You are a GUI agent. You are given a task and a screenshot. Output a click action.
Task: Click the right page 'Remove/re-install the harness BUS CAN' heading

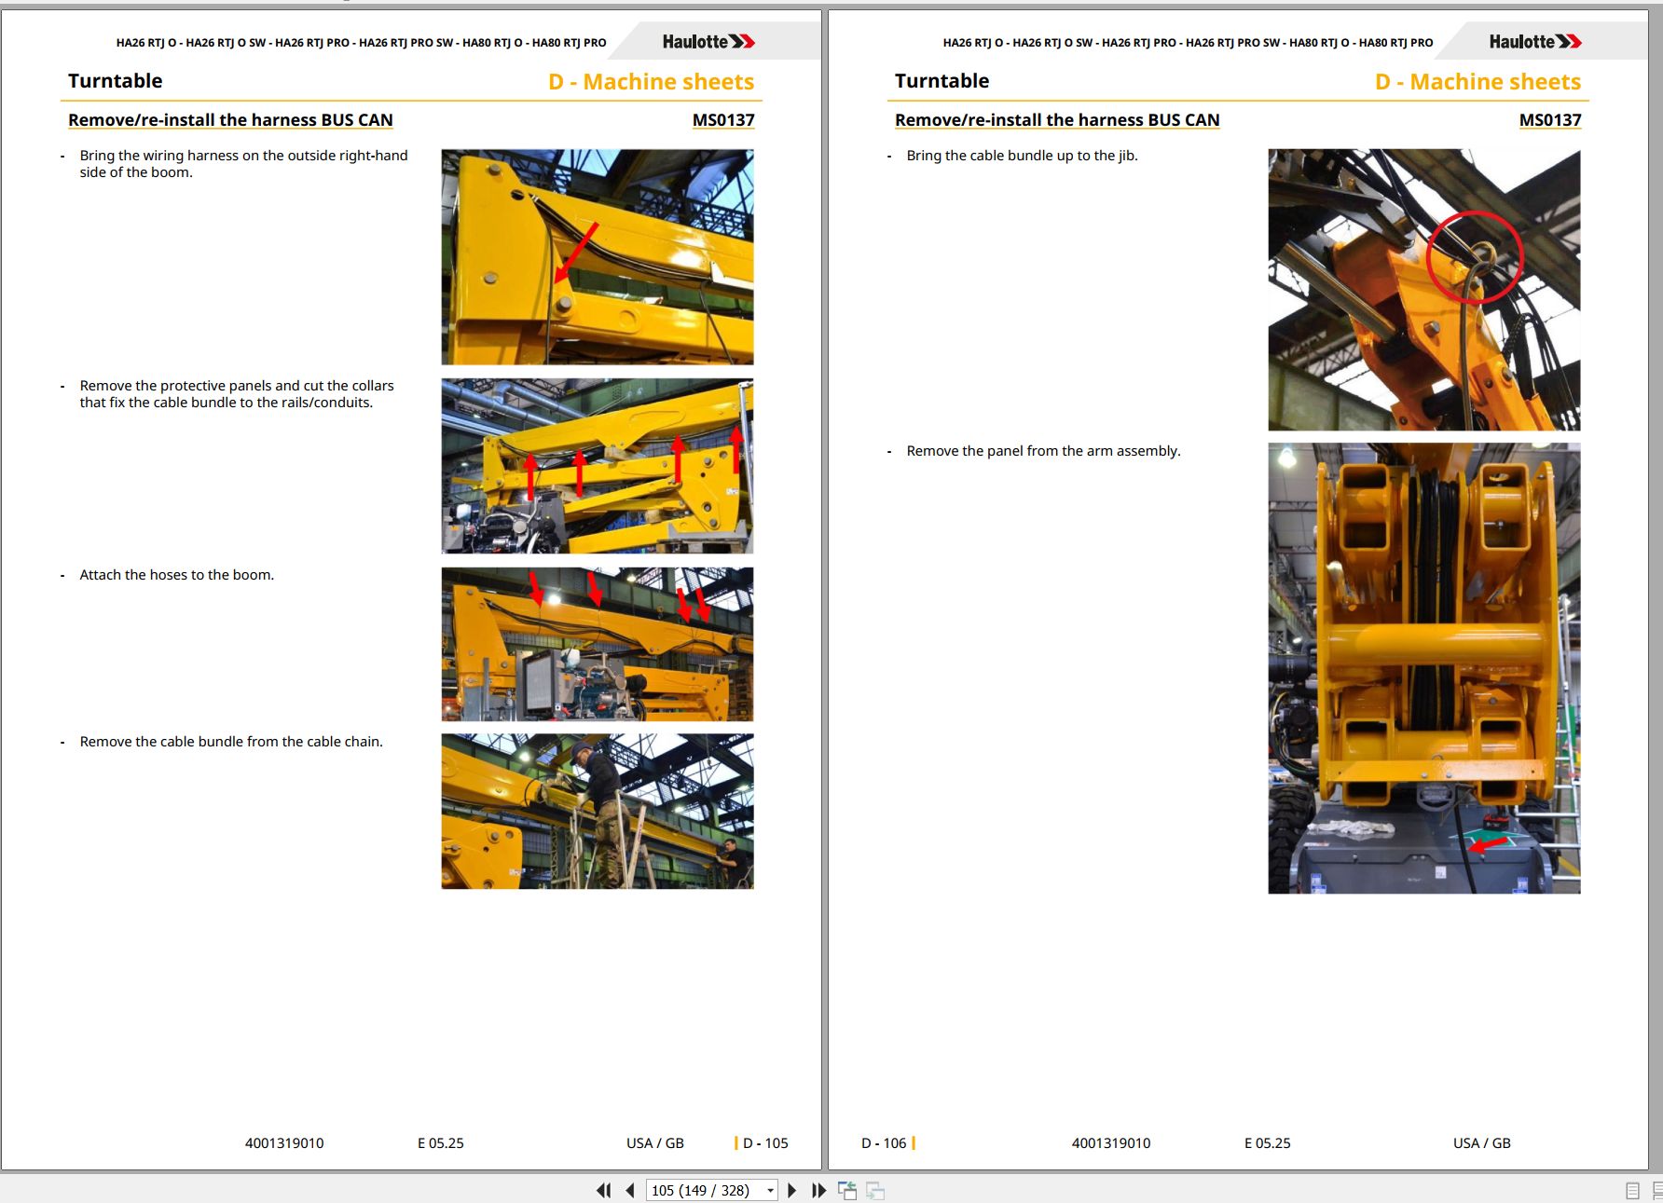[1057, 120]
